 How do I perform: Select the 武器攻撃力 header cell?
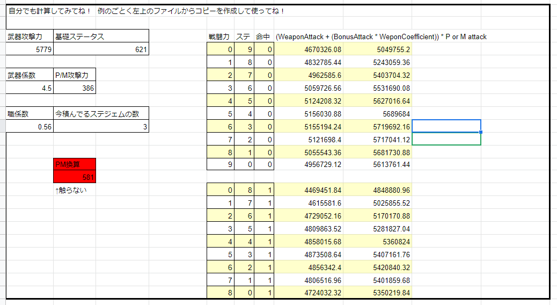click(x=30, y=37)
